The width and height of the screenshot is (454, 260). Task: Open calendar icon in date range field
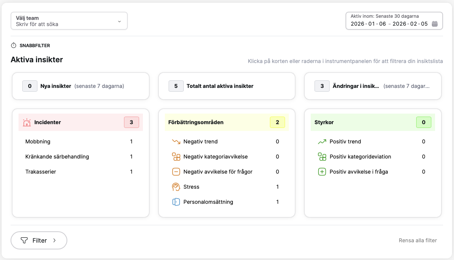(435, 24)
